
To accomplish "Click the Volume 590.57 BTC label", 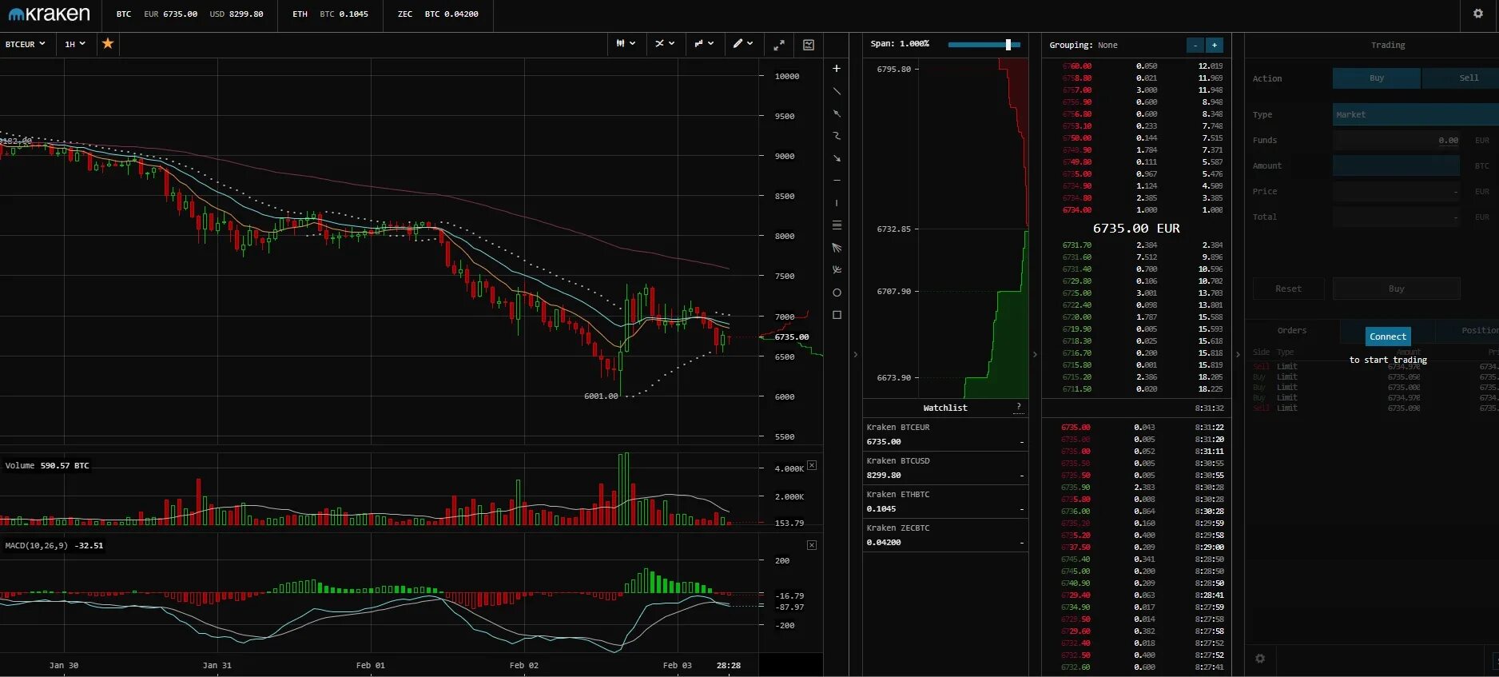I will click(x=47, y=465).
